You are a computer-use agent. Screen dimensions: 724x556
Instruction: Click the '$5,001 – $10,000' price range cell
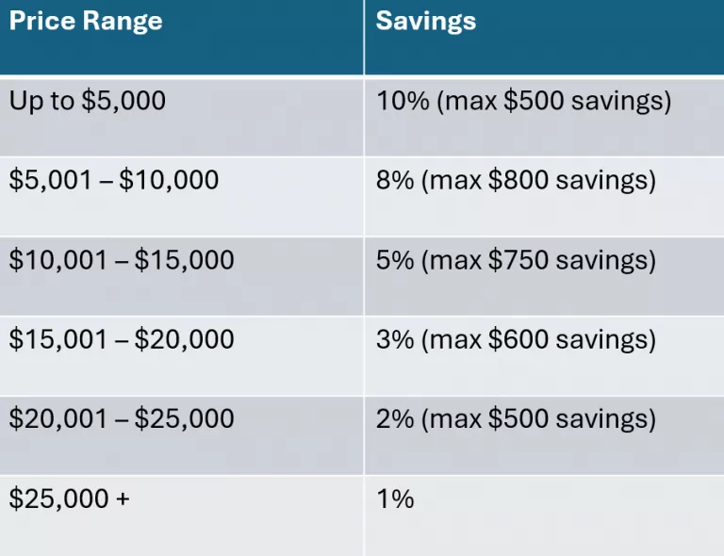coord(114,180)
